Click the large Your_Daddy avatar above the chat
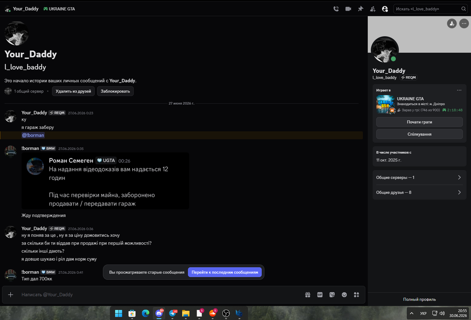The image size is (471, 320). click(17, 33)
